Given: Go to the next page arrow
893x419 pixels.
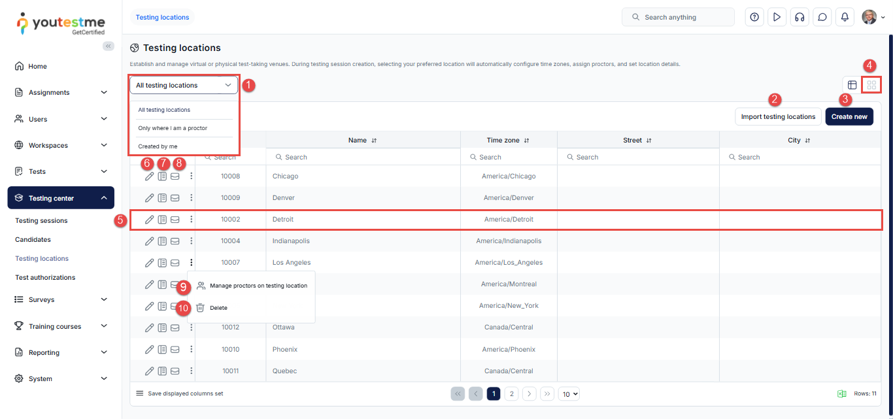Looking at the screenshot, I should pyautogui.click(x=530, y=394).
